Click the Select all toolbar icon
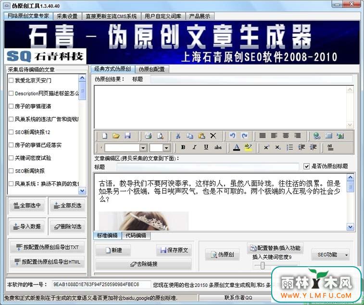This screenshot has width=364, height=305. pos(330,147)
